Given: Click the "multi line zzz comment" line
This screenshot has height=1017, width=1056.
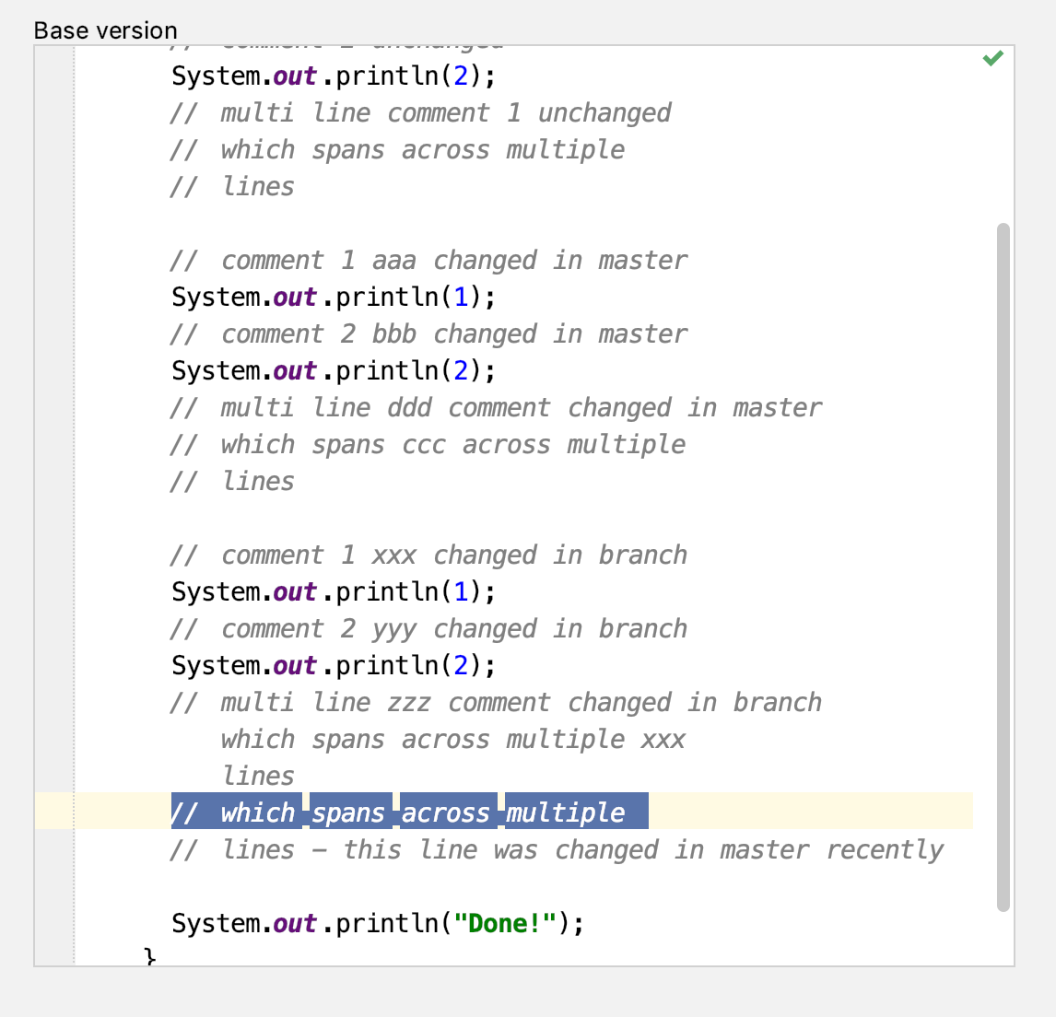Looking at the screenshot, I should coord(496,703).
